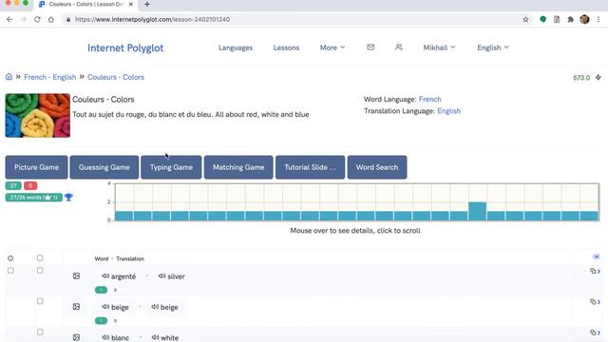Open the Tutorial Slide button
This screenshot has height=342, width=608.
click(311, 167)
